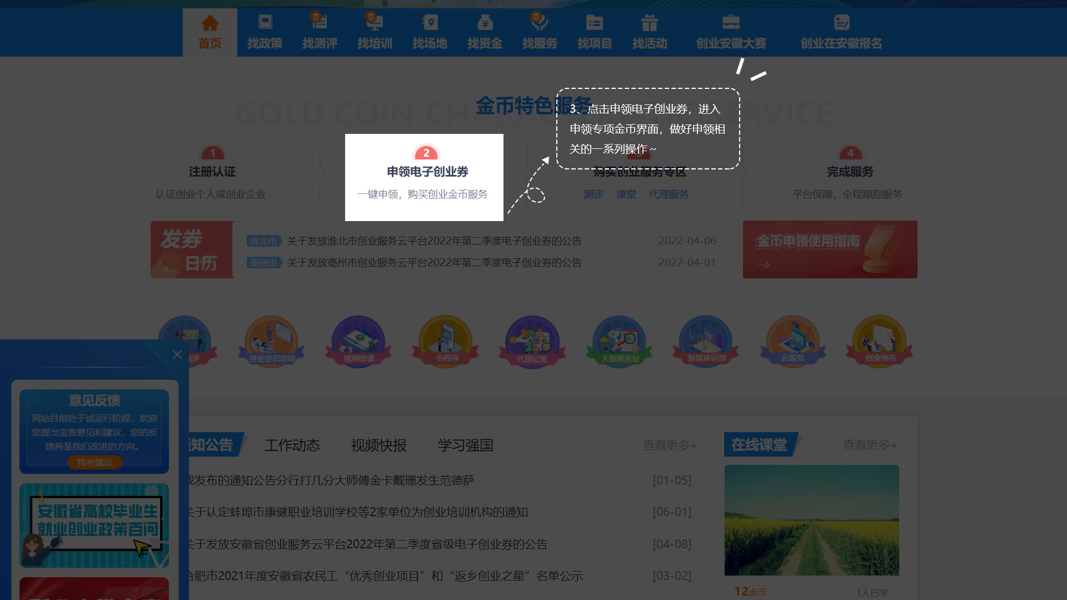Open the 找政策 policy icon
Viewport: 1067px width, 600px height.
click(x=265, y=22)
